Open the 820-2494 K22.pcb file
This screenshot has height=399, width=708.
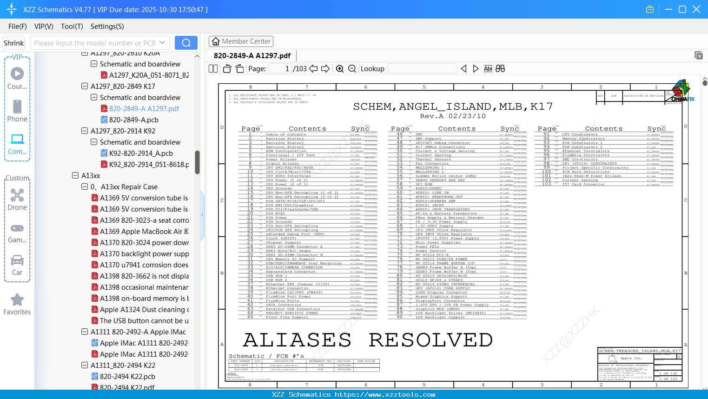click(127, 376)
